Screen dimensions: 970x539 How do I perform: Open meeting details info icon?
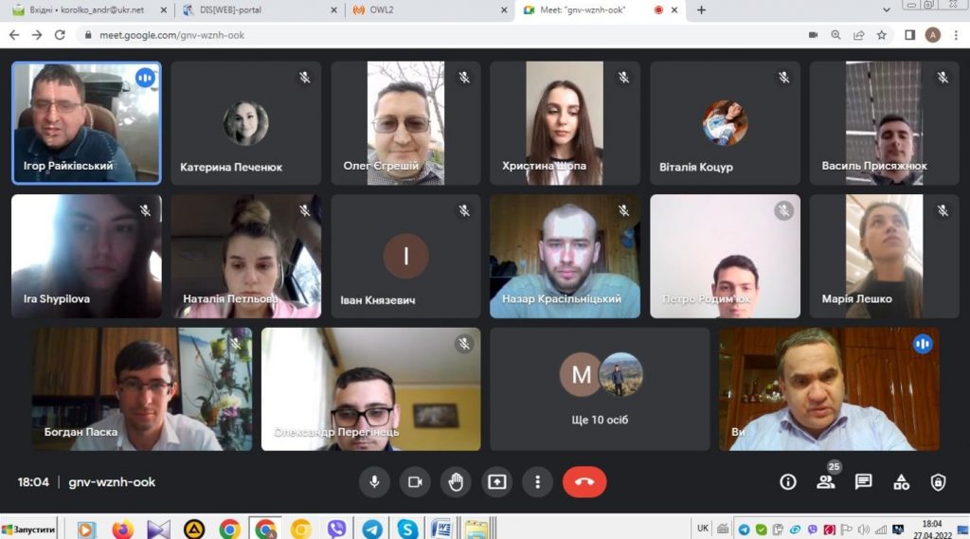[x=787, y=482]
